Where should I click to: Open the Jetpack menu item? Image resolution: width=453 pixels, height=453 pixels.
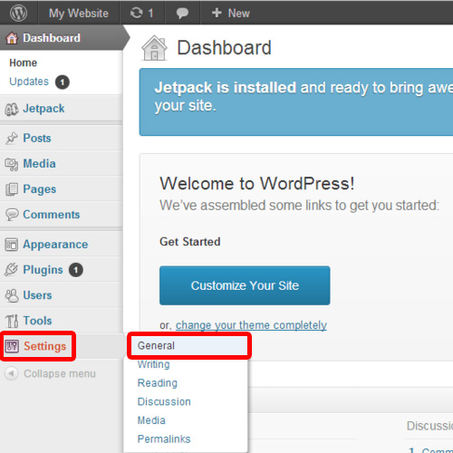coord(43,109)
